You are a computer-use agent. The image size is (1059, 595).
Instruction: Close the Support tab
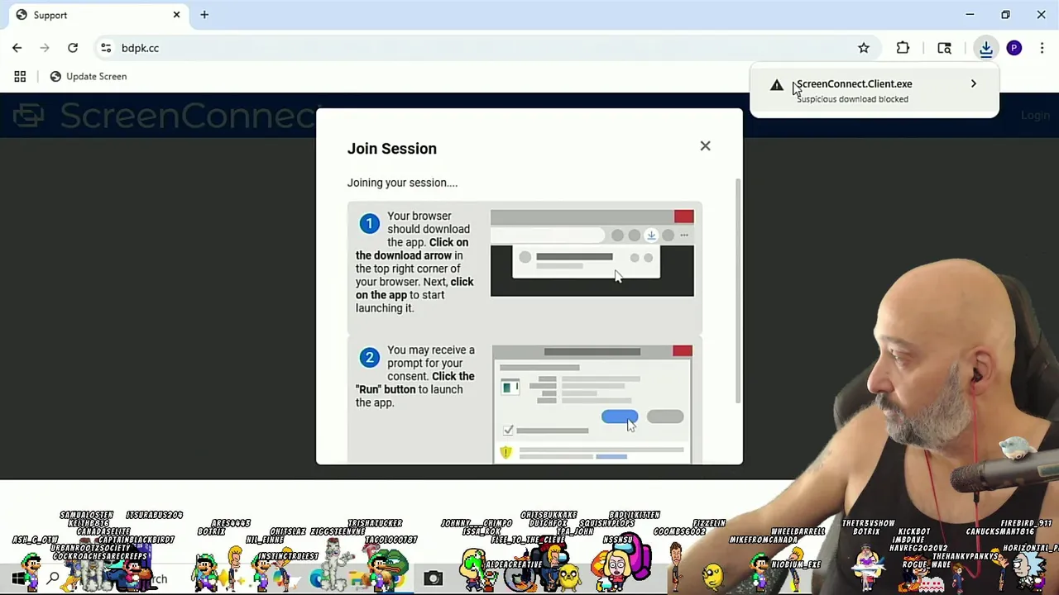click(x=176, y=15)
